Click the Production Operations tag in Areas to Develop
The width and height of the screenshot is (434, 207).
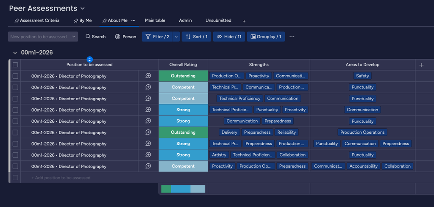(x=363, y=132)
